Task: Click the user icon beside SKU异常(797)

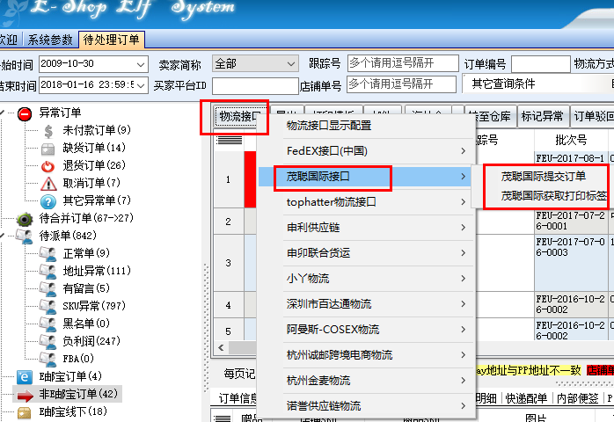Action: [48, 307]
